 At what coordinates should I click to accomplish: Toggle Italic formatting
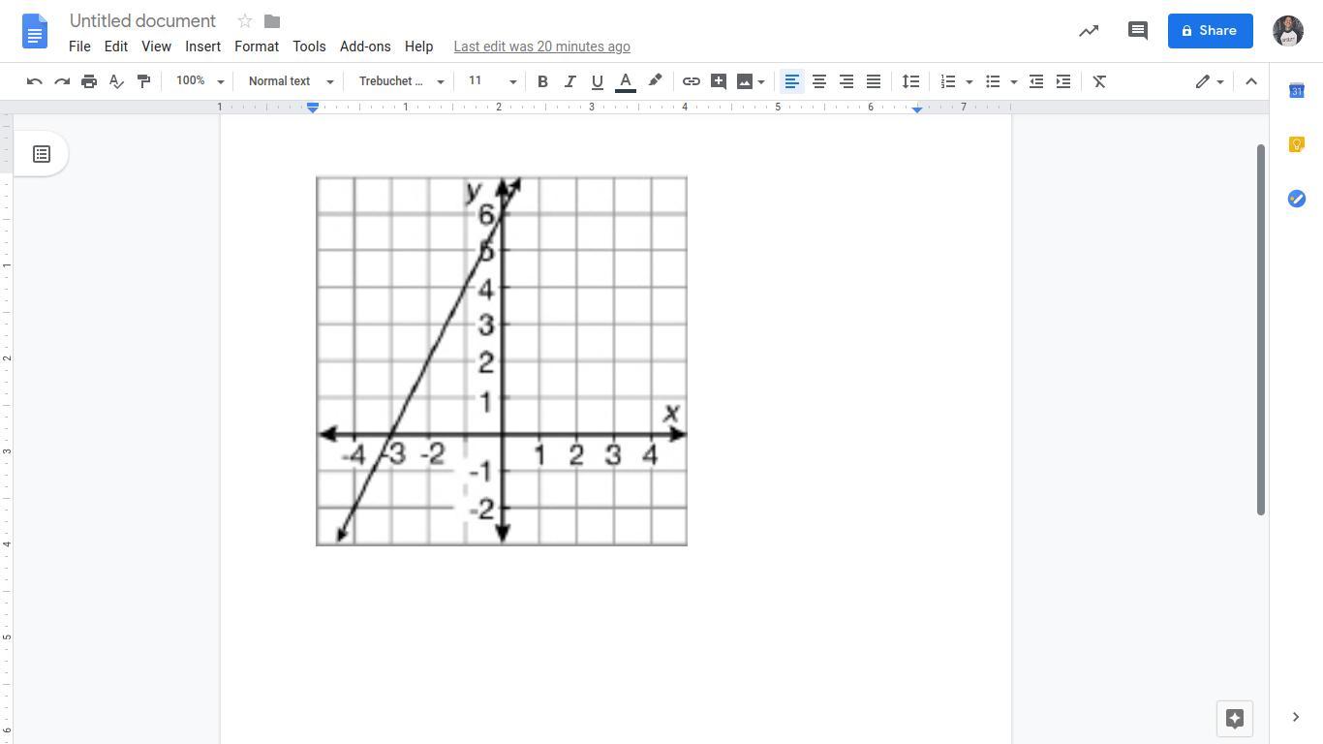pos(569,81)
